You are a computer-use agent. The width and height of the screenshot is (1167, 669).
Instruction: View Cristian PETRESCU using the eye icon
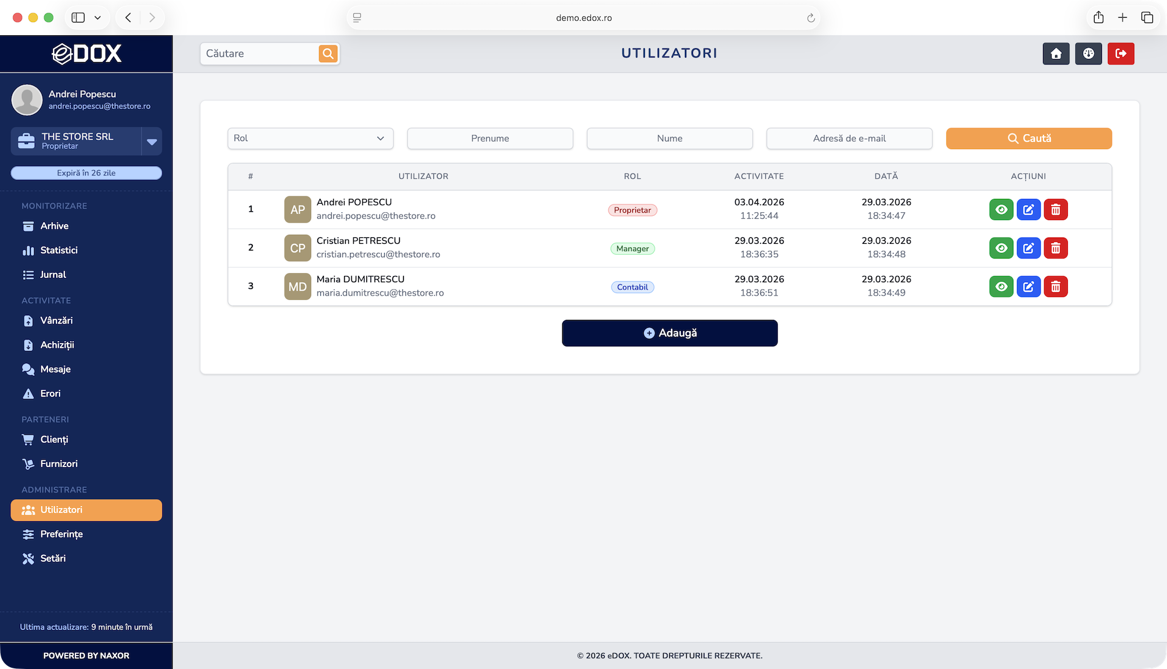coord(1001,248)
